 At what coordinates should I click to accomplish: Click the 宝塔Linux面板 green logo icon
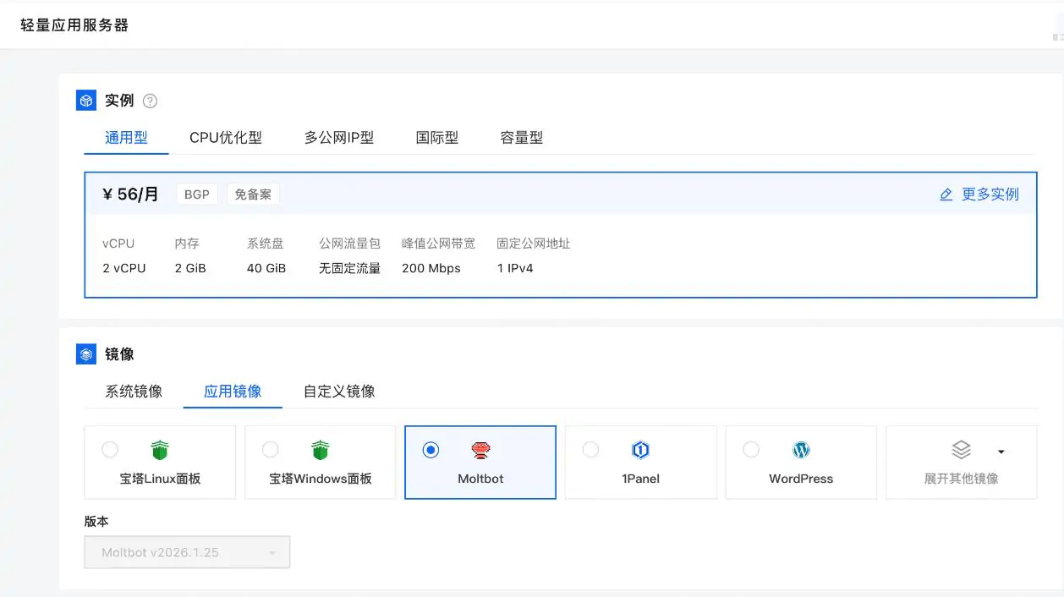click(x=160, y=449)
